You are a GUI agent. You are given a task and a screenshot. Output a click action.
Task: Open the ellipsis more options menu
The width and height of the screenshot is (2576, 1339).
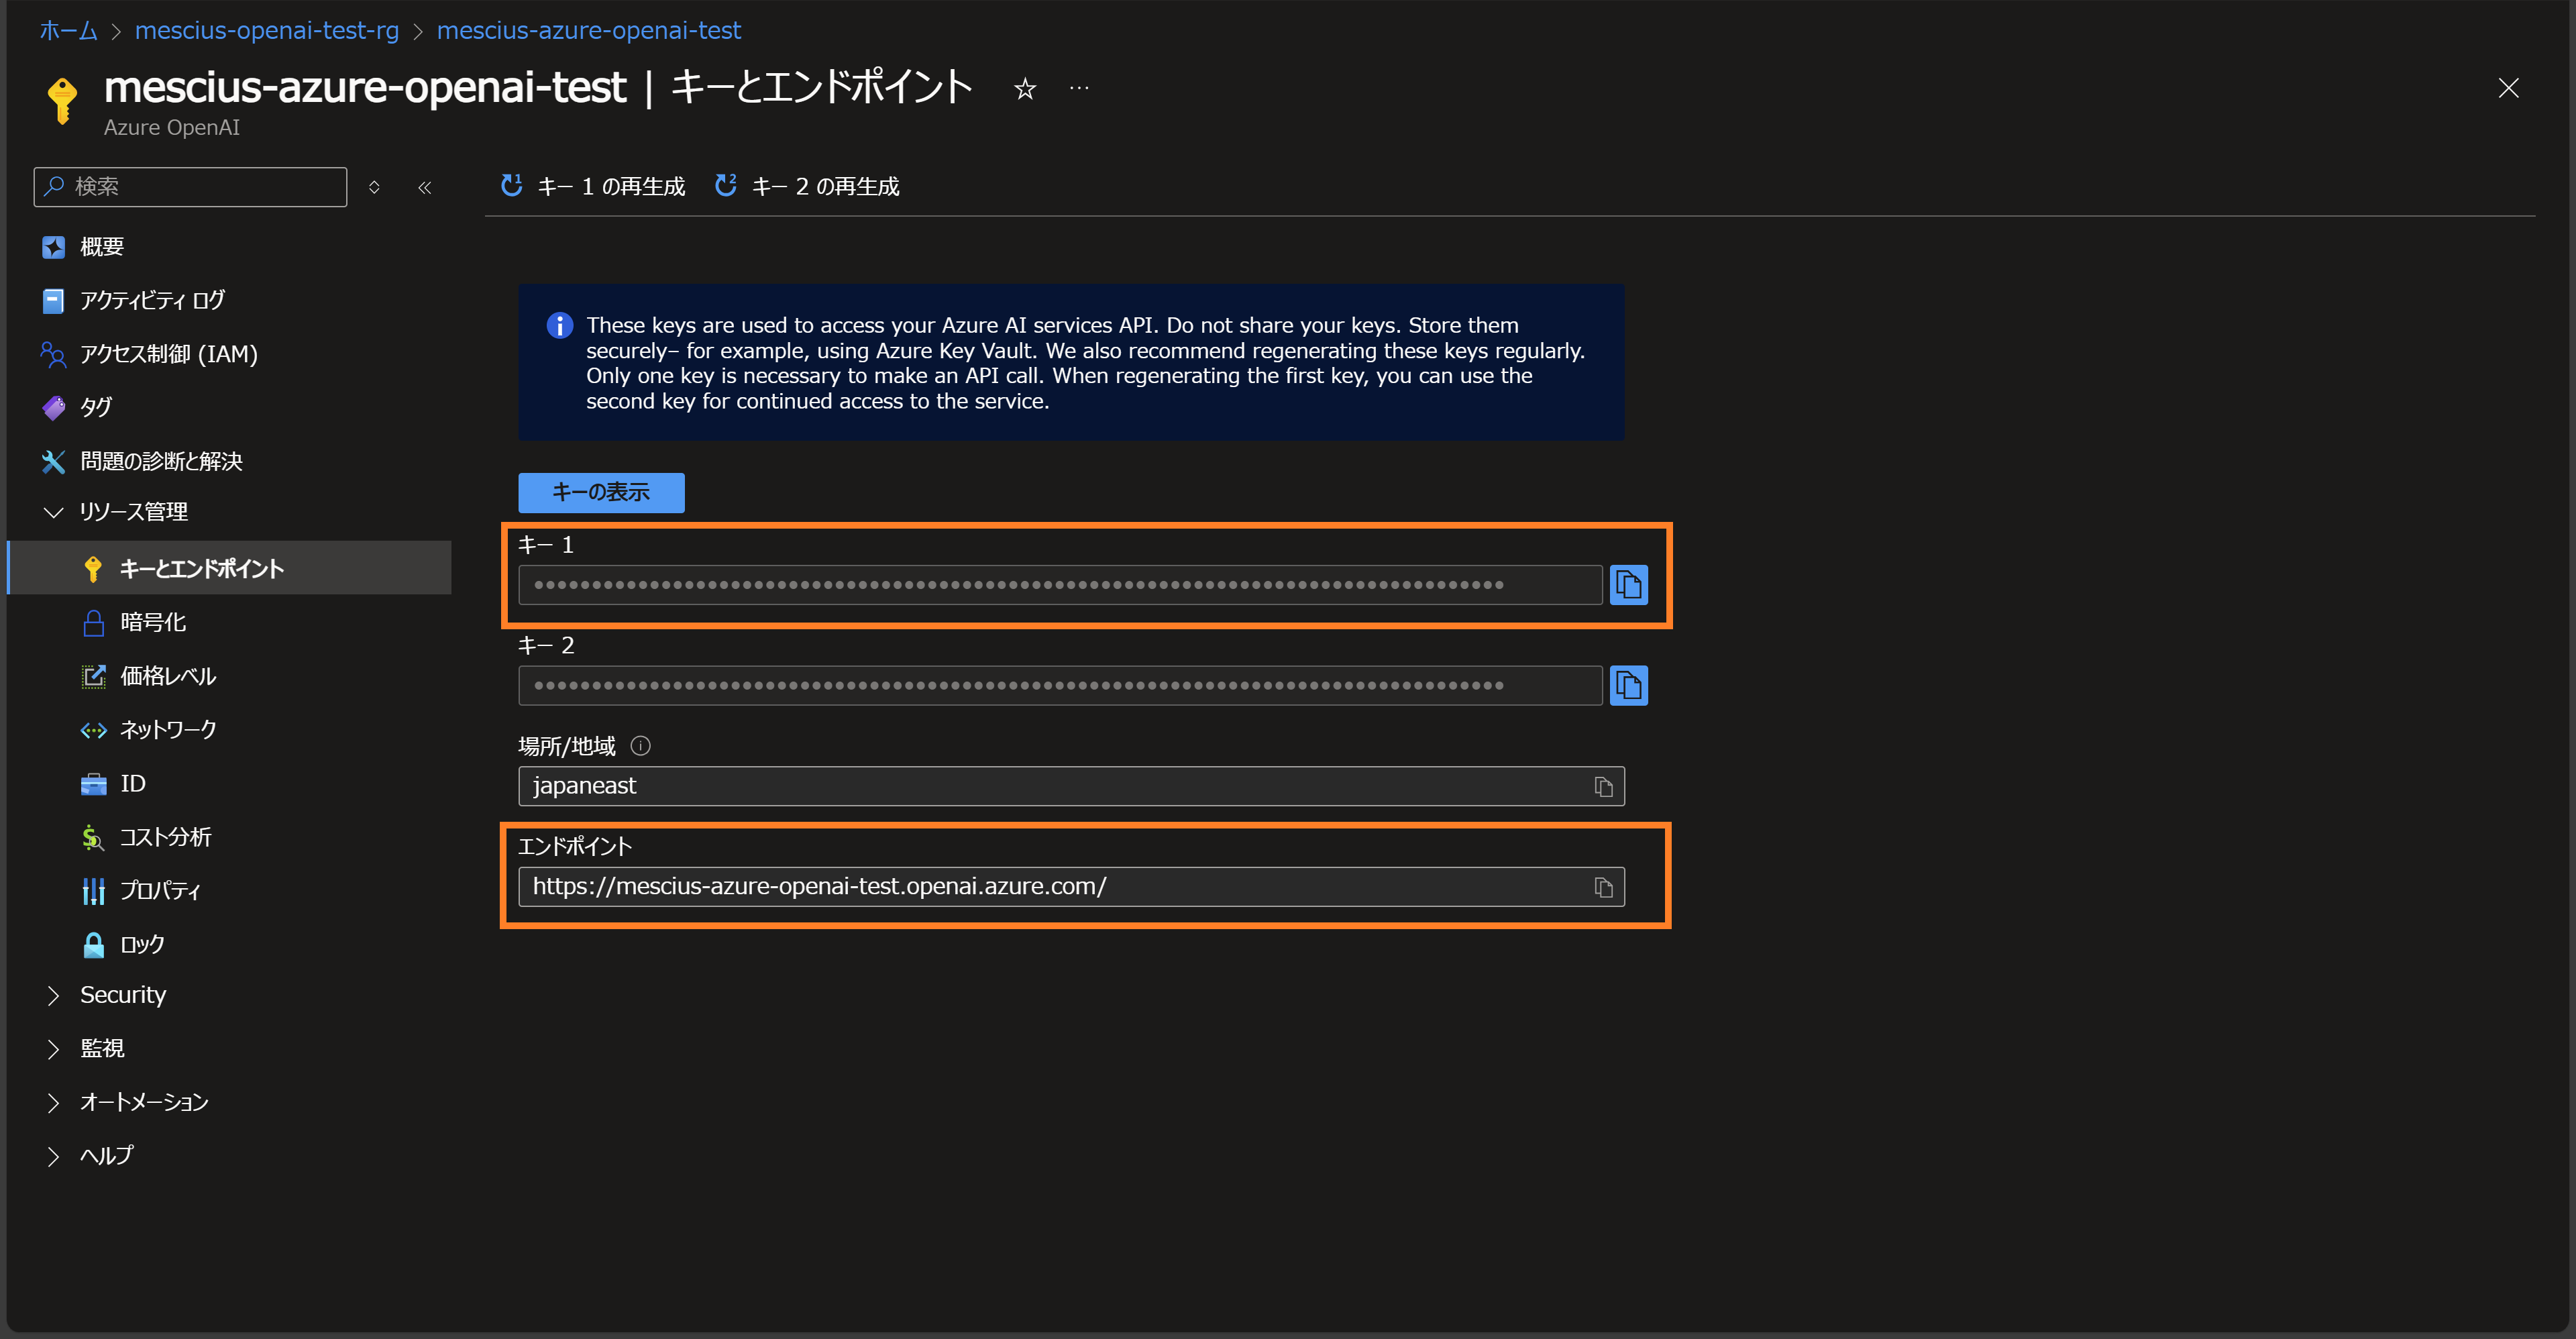pos(1079,88)
